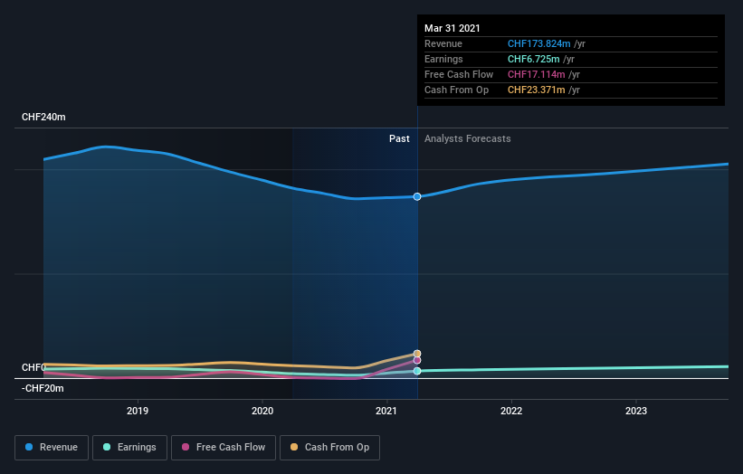Click the CHF0 y-axis label
743x474 pixels.
(33, 367)
